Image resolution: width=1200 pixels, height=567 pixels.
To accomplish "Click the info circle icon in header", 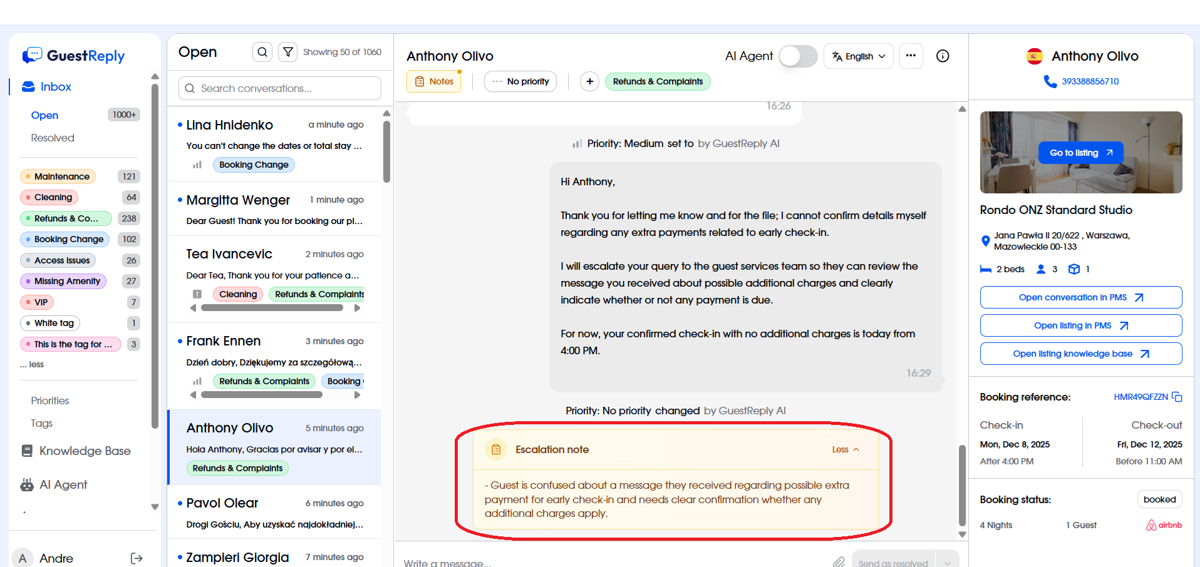I will [942, 56].
